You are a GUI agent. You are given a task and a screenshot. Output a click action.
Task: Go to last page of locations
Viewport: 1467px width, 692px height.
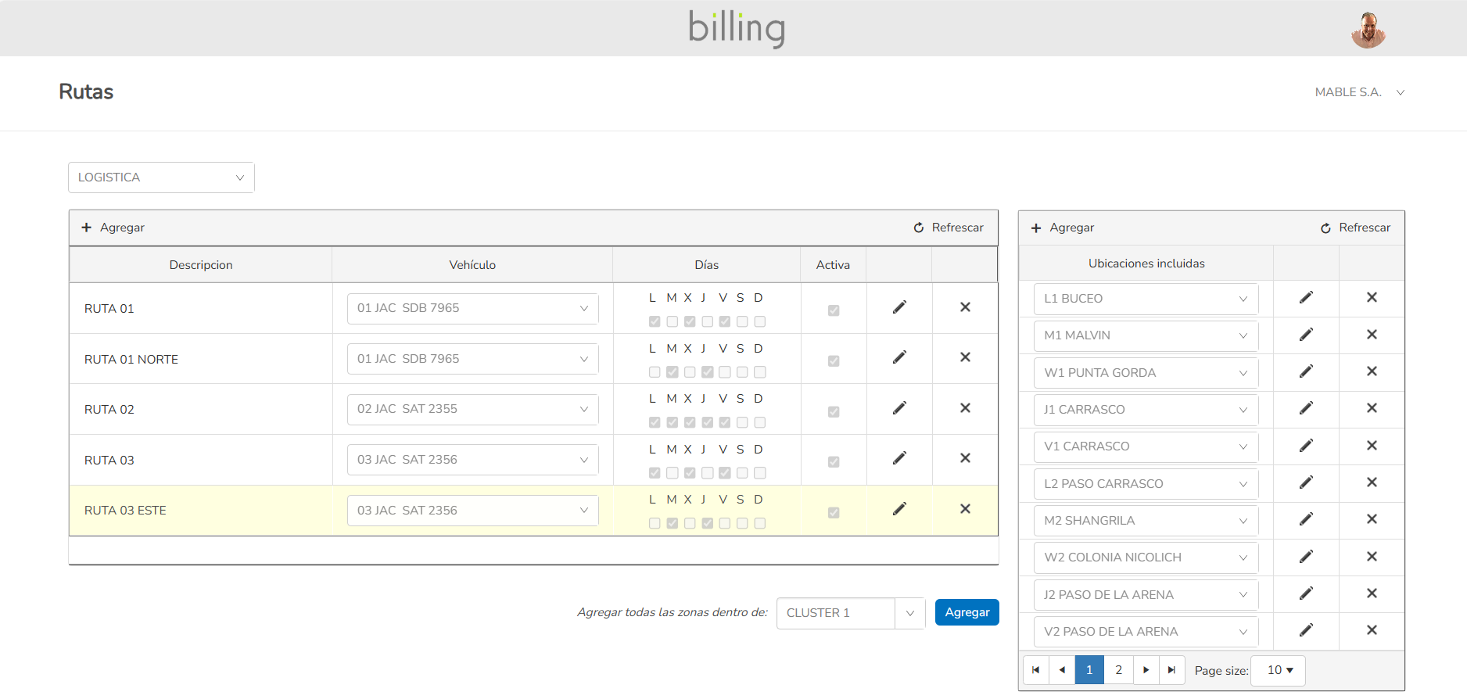click(x=1171, y=670)
